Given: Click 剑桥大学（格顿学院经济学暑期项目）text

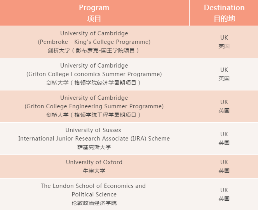Looking at the screenshot, I should [93, 83].
